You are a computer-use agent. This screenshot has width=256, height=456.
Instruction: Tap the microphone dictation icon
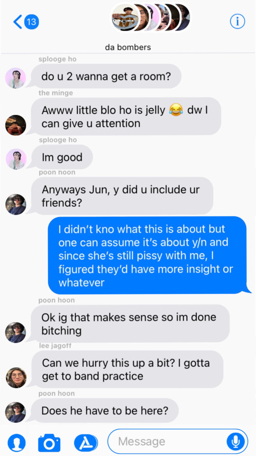tap(236, 442)
